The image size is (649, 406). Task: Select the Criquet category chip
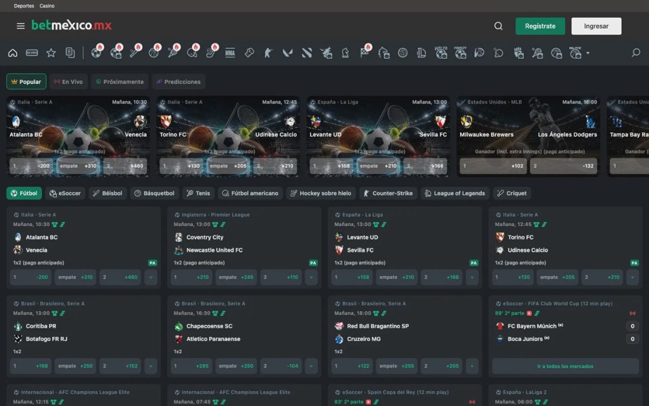point(512,193)
